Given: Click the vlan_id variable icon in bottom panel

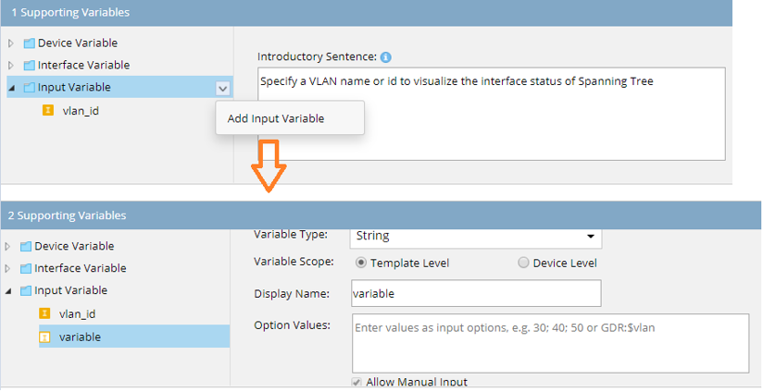Looking at the screenshot, I should click(x=44, y=314).
